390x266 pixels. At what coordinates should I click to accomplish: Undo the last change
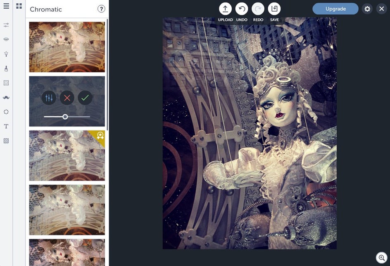point(242,9)
